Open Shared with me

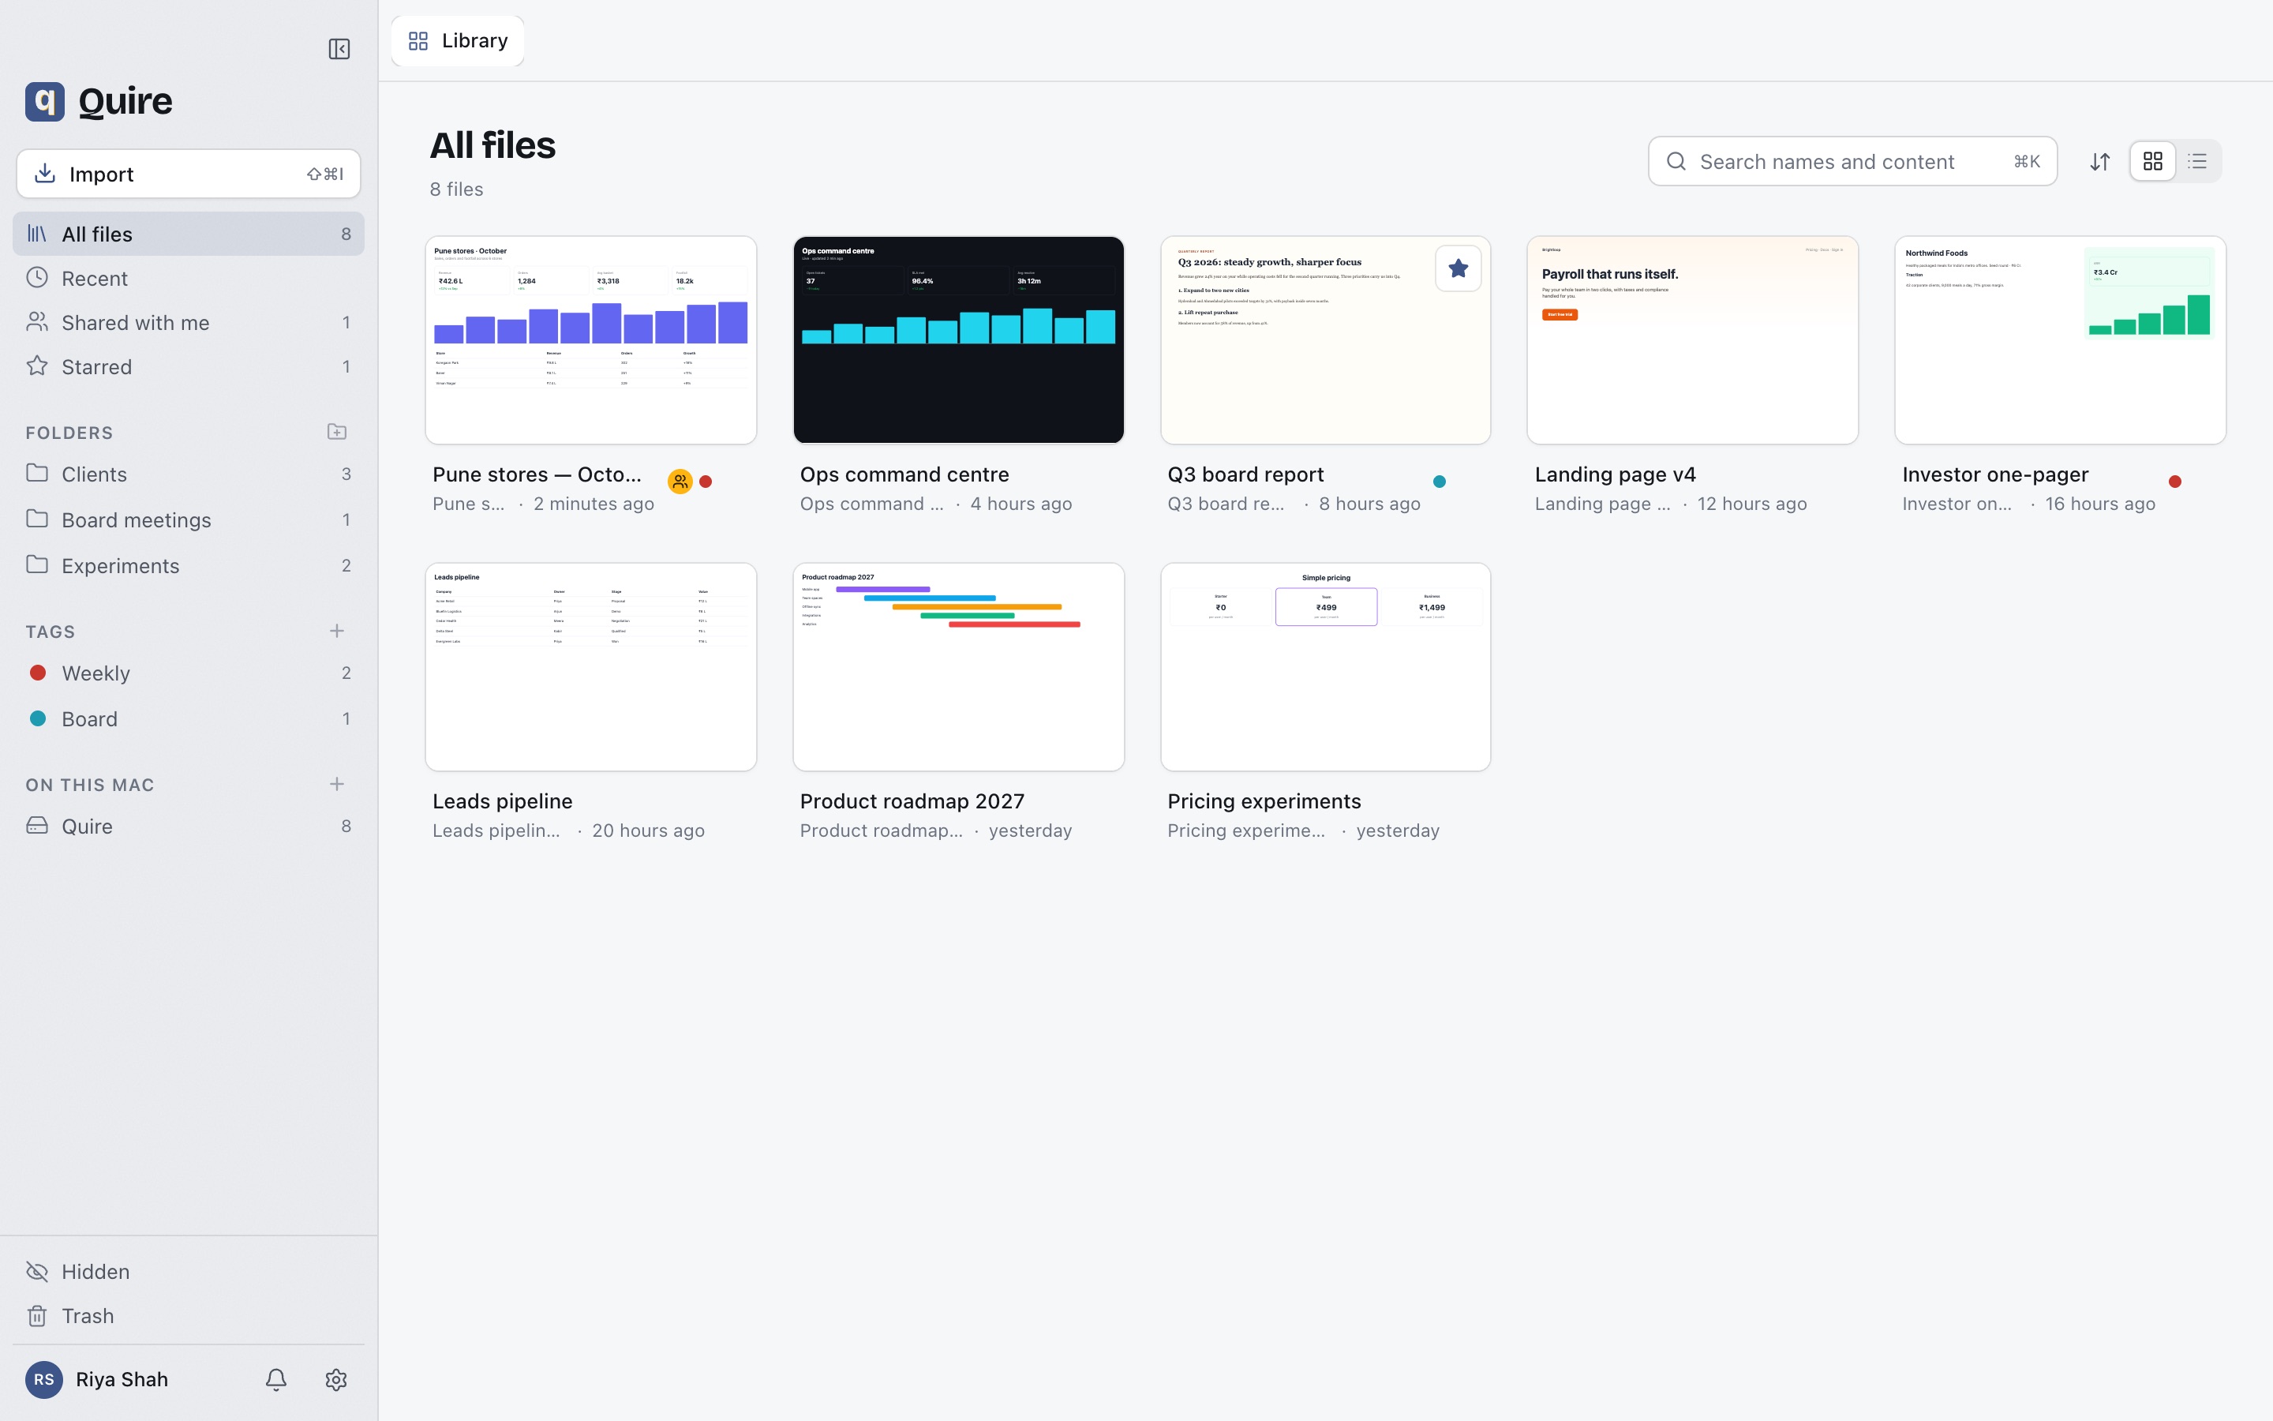click(x=189, y=322)
